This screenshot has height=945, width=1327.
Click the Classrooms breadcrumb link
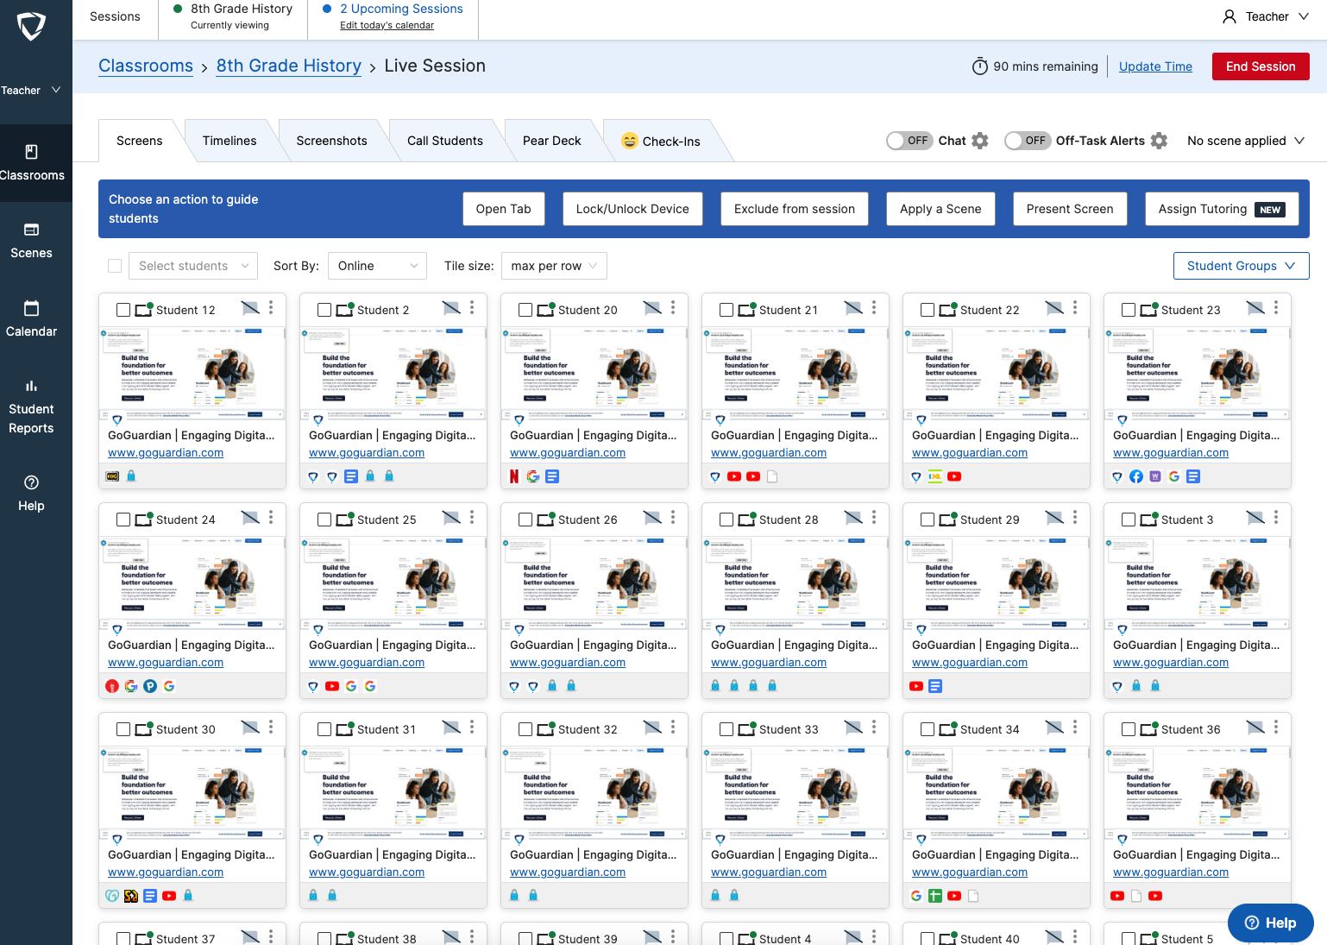[x=146, y=66]
